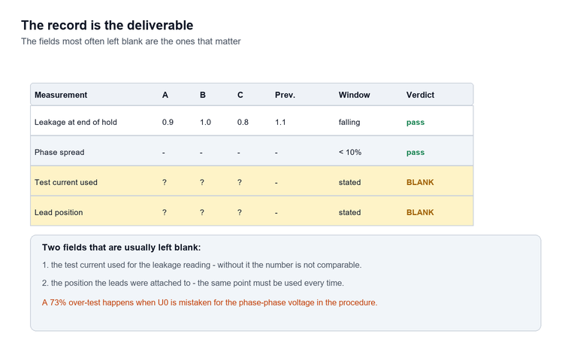Screen dimensions: 571x361
Task: Select the 'Leakage at end of hold' row label
Action: pos(76,122)
